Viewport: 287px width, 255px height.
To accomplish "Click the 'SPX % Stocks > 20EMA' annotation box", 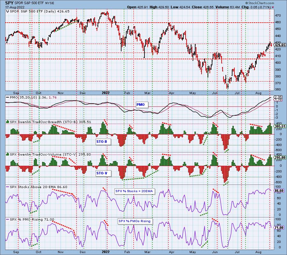I will 135,191.
